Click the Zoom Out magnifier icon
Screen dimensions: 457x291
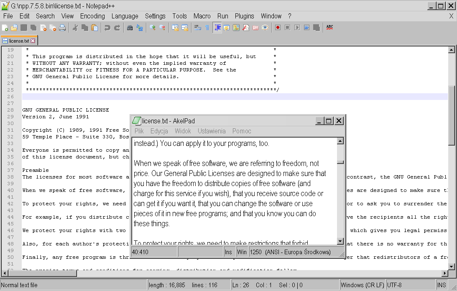pos(162,28)
